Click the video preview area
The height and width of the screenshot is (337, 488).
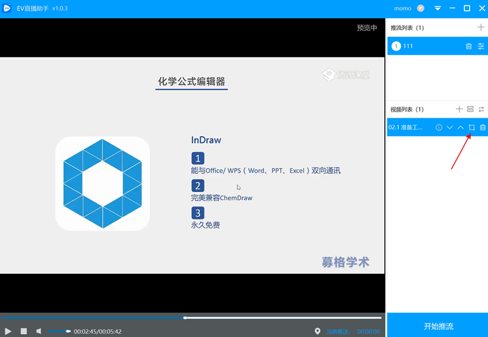pos(192,165)
